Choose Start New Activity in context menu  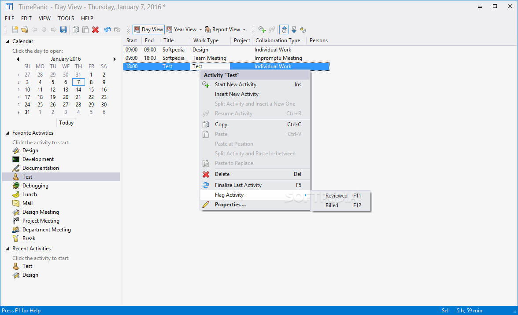255,84
